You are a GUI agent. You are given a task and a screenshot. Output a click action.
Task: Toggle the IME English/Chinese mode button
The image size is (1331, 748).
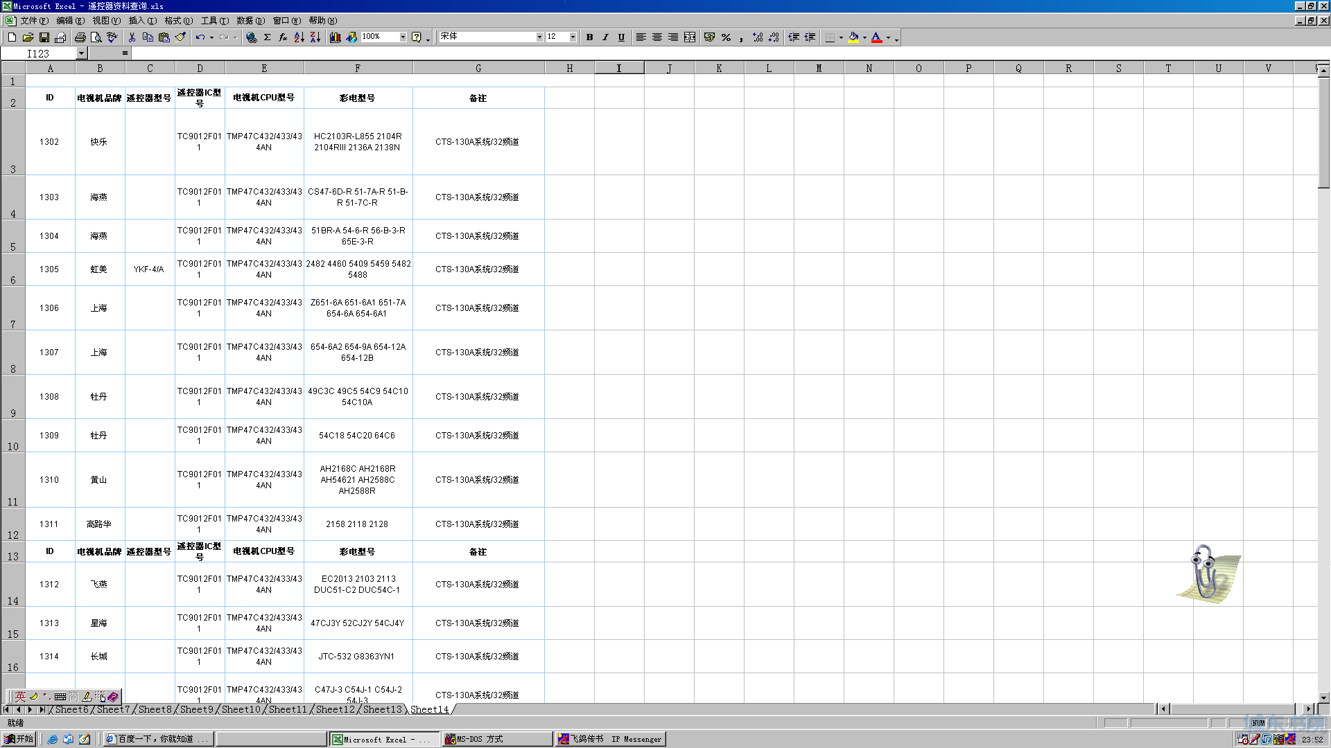point(21,697)
